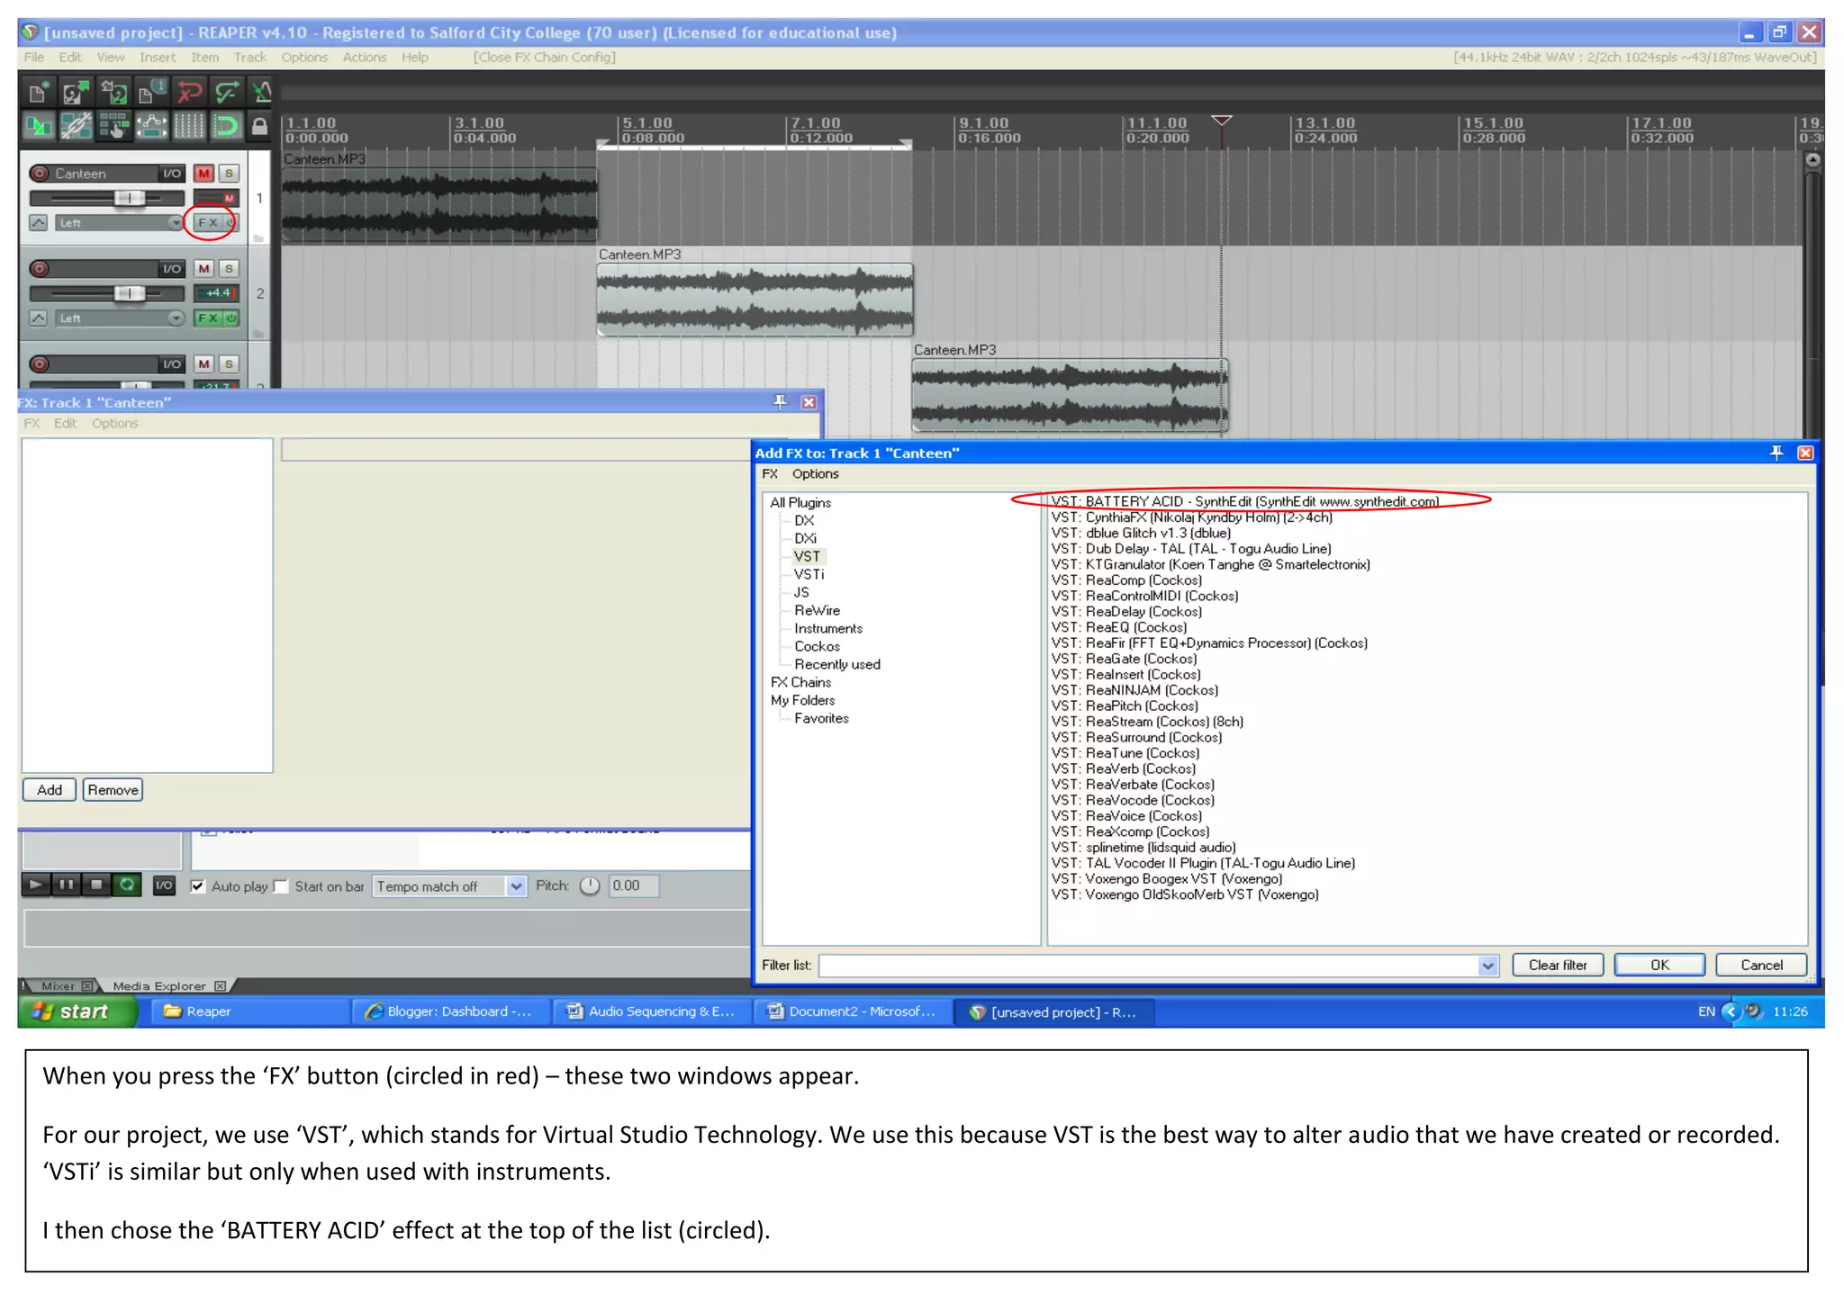
Task: Click the Clear filter button
Action: coord(1558,965)
